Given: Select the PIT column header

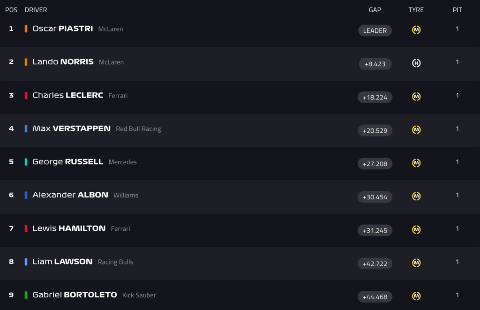Looking at the screenshot, I should pos(457,10).
